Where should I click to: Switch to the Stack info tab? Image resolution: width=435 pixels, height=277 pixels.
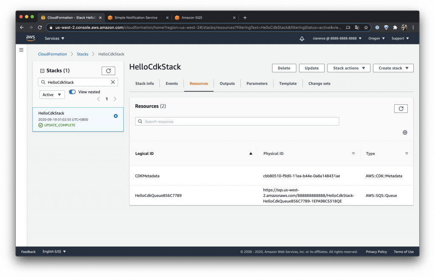click(x=144, y=84)
